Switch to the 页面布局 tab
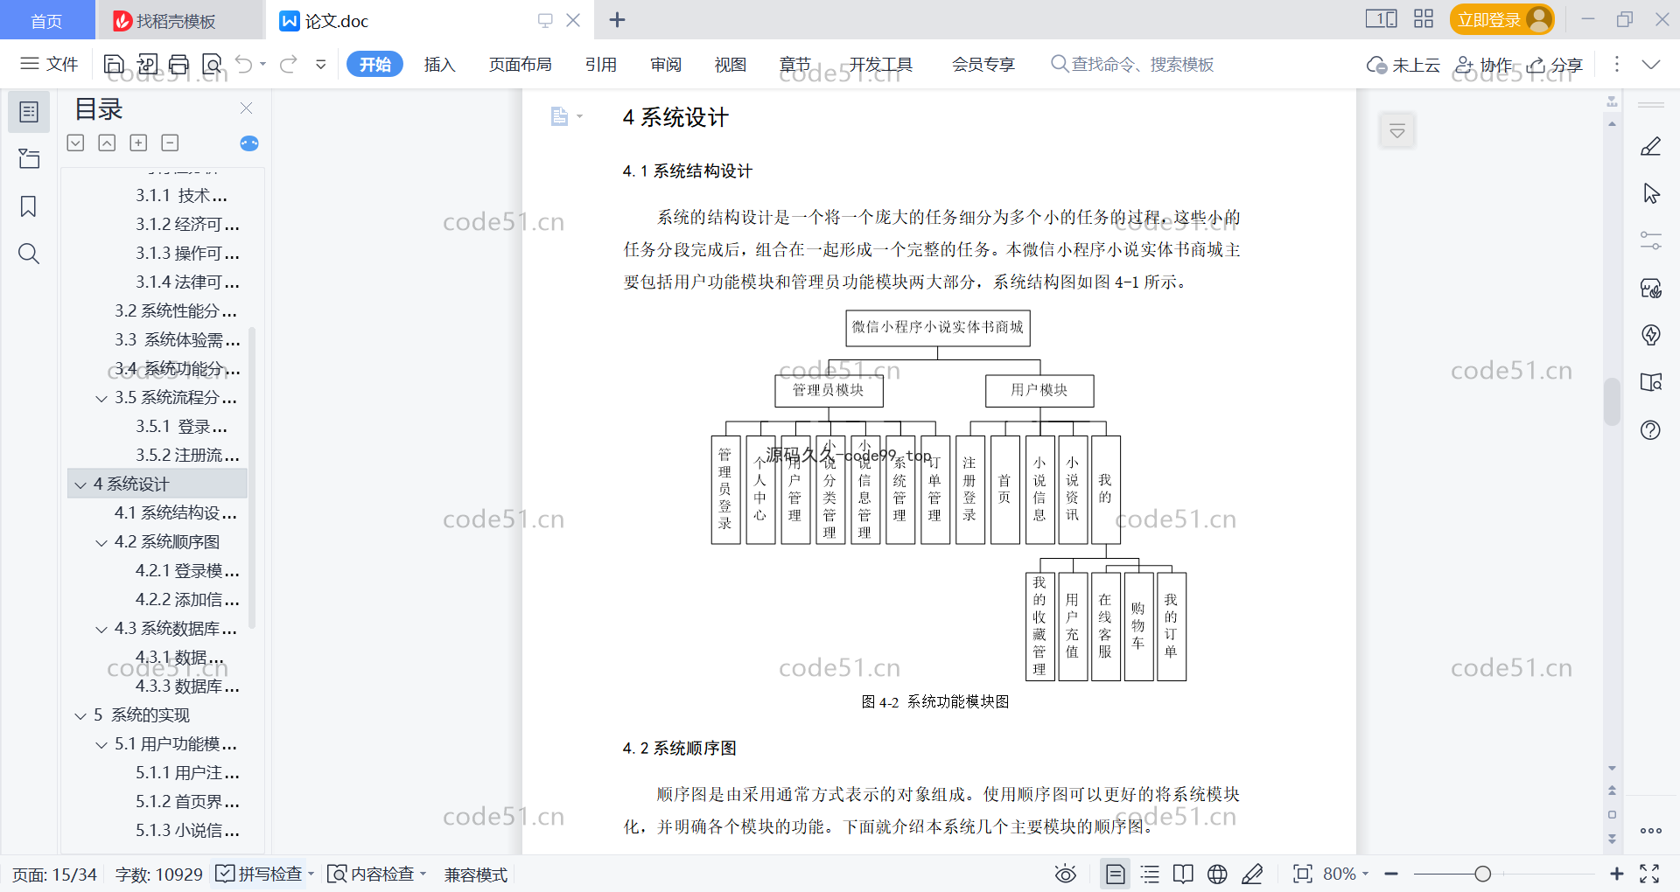This screenshot has width=1680, height=892. pyautogui.click(x=520, y=64)
